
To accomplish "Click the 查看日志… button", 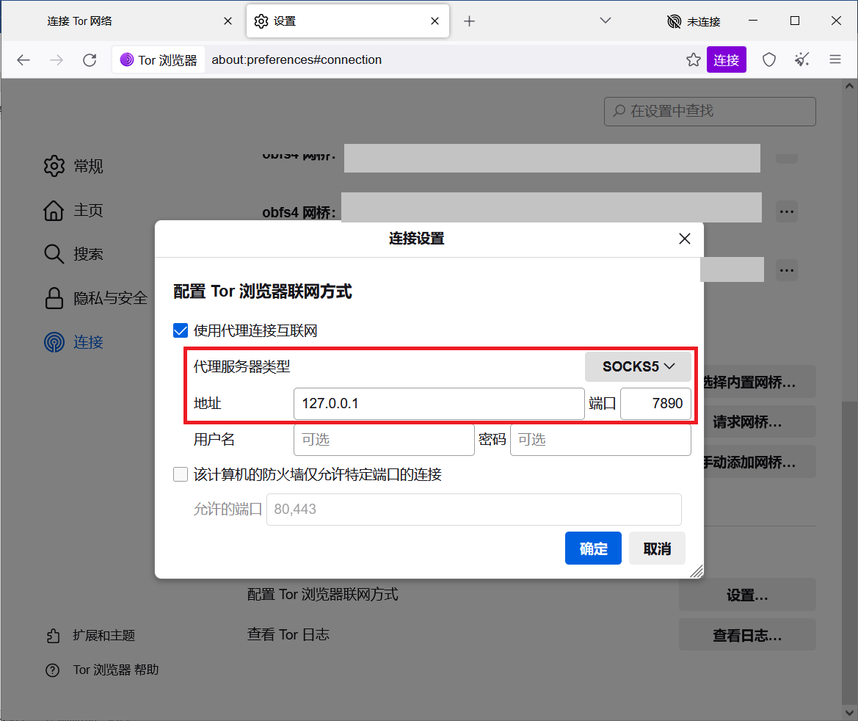I will pyautogui.click(x=747, y=635).
